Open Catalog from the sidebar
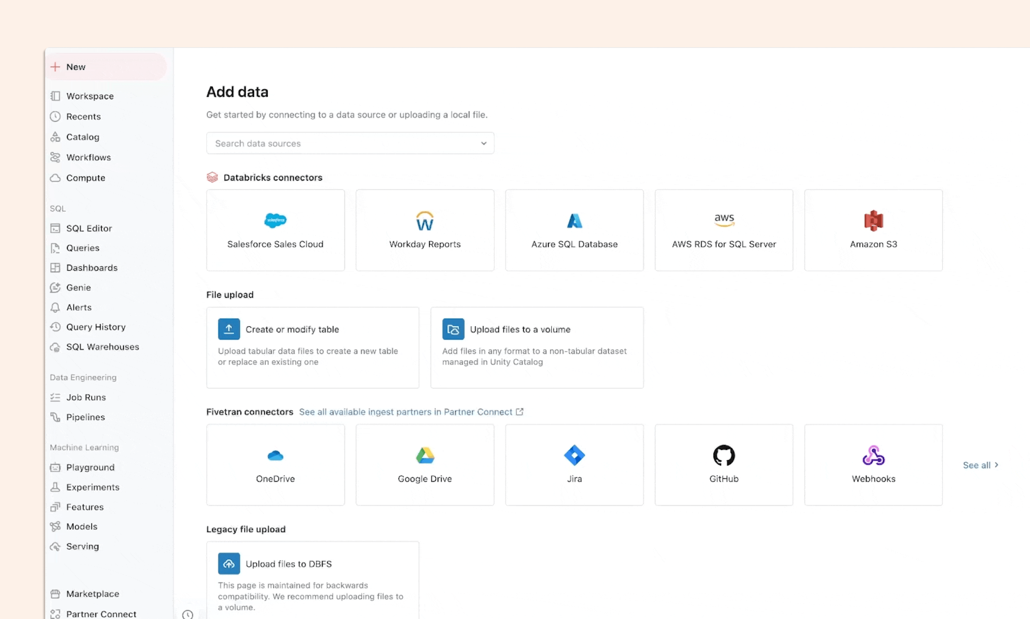 [x=82, y=137]
